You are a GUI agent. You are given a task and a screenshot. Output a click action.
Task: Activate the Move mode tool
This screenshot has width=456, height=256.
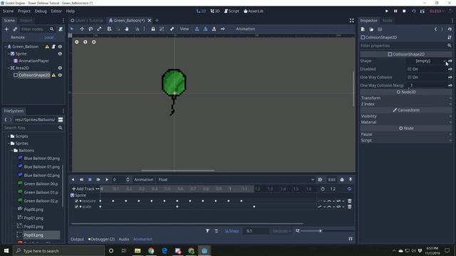tap(82, 28)
